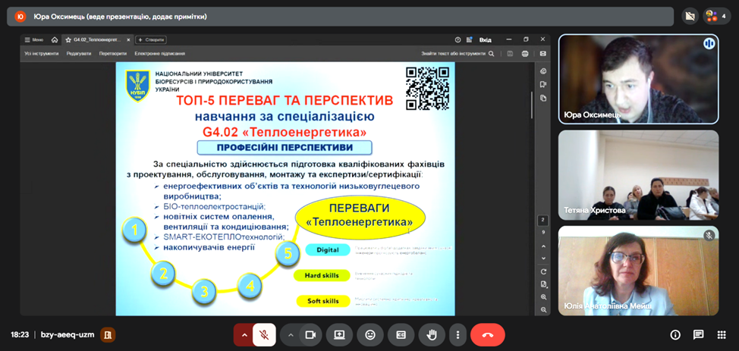Select Юлія Анатоліївна Мейш video tile
This screenshot has width=739, height=351.
(639, 271)
